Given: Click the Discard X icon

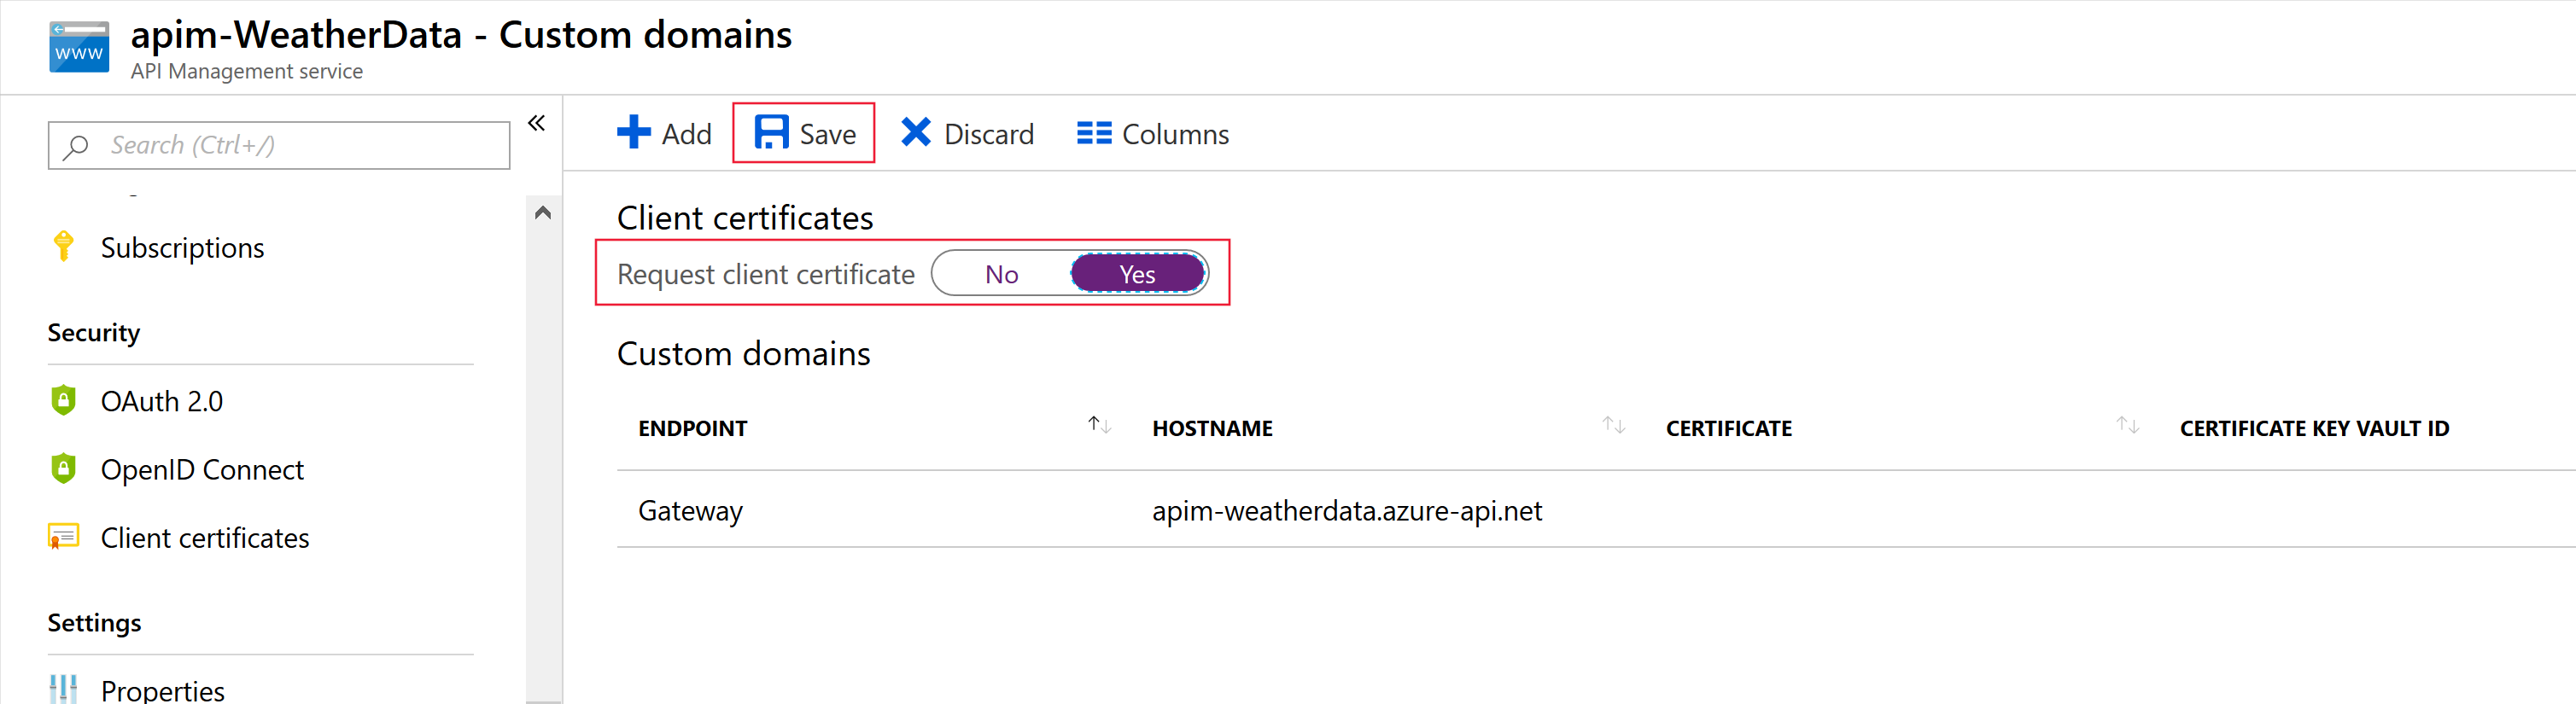Looking at the screenshot, I should point(915,133).
